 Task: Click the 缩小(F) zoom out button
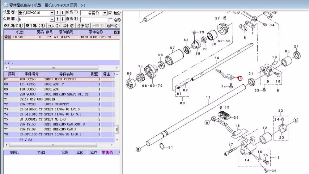coord(68,26)
